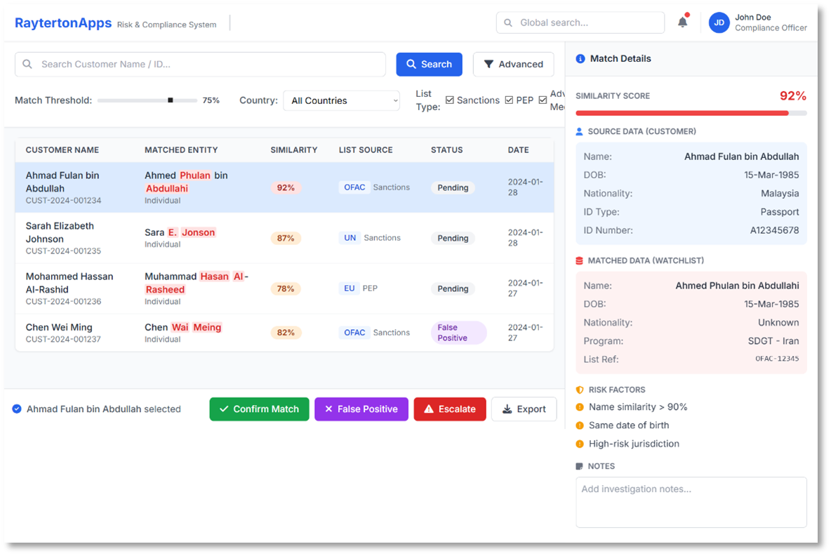Click the JD user avatar

(719, 22)
